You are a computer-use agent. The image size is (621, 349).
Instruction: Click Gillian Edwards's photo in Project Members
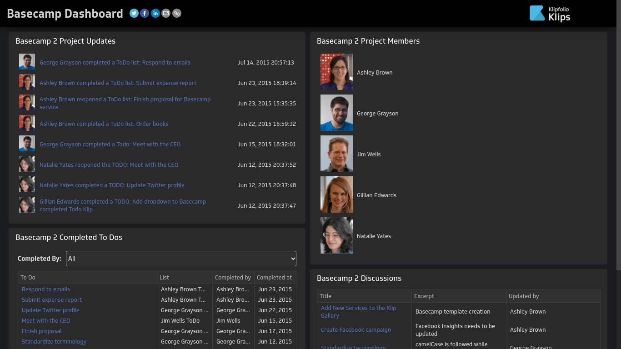point(337,194)
